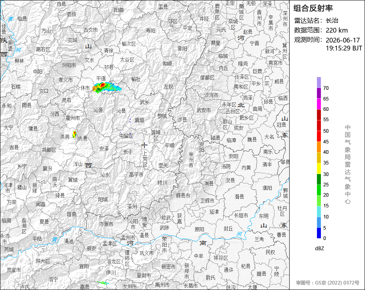Image resolution: width=365 pixels, height=290 pixels.
Task: Click the radar station name 长治
Action: [332, 21]
